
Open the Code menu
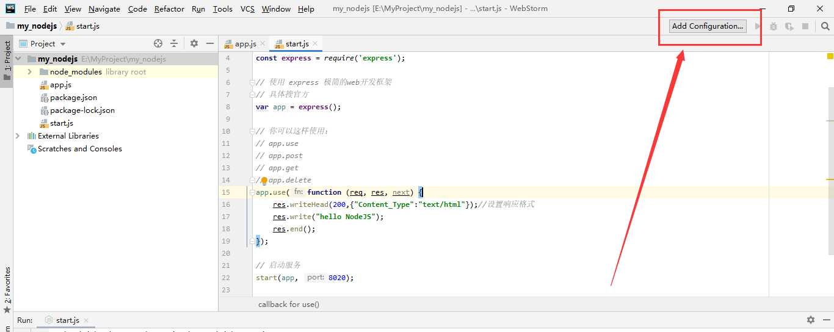(x=137, y=9)
